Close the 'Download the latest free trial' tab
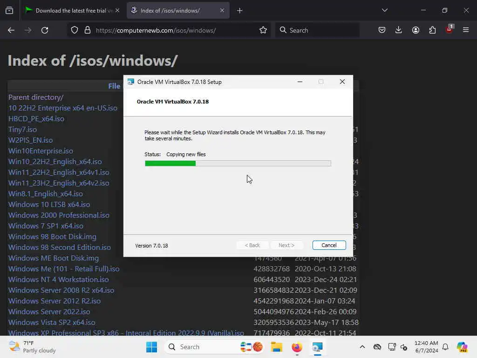Screen dimensions: 477x358 [x=117, y=10]
